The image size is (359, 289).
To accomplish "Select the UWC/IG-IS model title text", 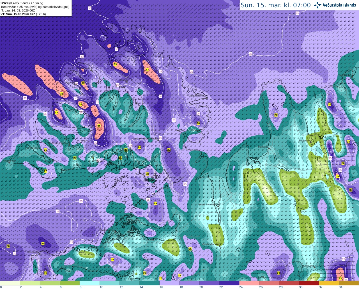I will (10, 3).
